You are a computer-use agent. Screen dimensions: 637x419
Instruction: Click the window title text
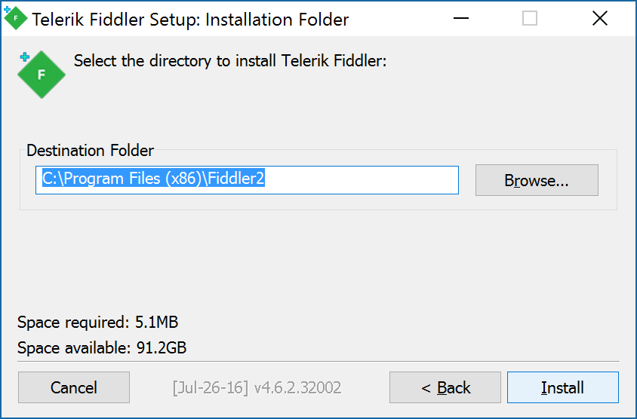pyautogui.click(x=190, y=20)
